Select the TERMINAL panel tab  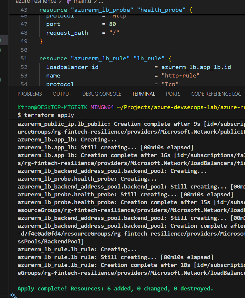pos(143,94)
